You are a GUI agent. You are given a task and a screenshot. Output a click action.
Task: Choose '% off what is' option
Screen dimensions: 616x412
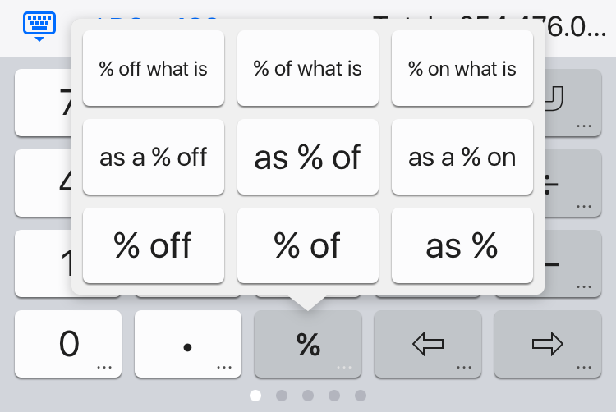(x=154, y=69)
